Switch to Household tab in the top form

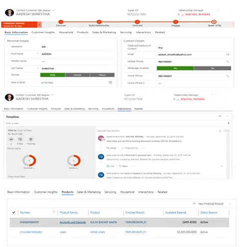pos(66,32)
